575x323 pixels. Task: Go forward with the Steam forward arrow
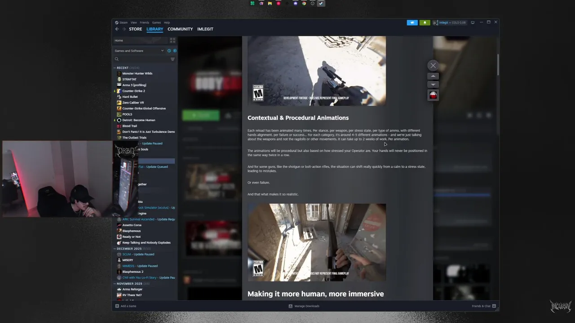click(x=124, y=29)
